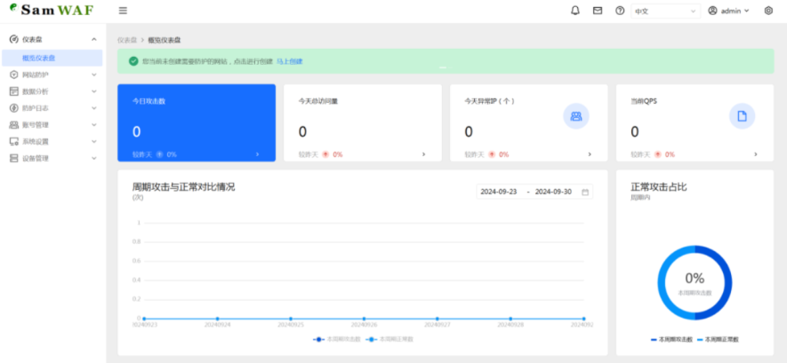Open details arrow on 今天异常IP card
The image size is (787, 363).
[x=590, y=154]
